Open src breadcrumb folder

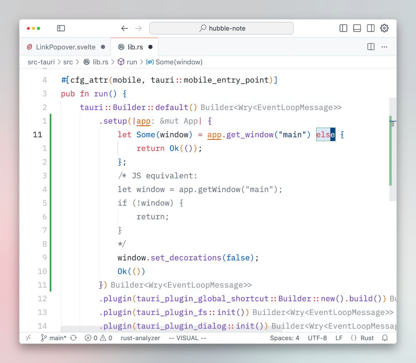pos(68,62)
